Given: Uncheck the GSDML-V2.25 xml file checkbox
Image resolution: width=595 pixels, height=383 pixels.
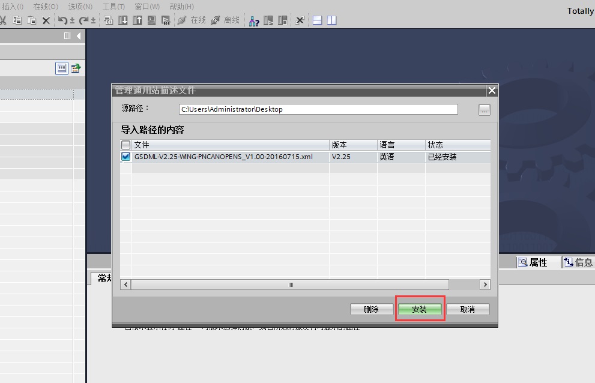Looking at the screenshot, I should pyautogui.click(x=125, y=157).
